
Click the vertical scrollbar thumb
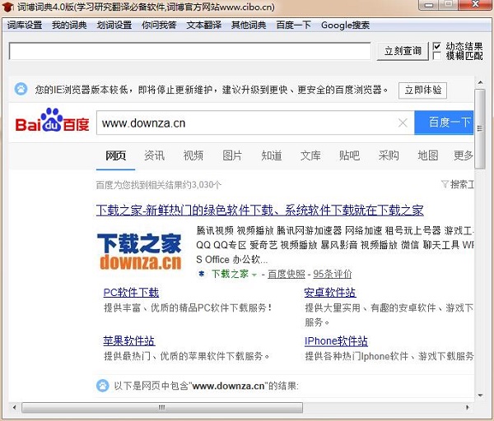(x=480, y=129)
